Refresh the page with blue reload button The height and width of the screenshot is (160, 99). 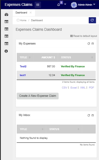92,20
